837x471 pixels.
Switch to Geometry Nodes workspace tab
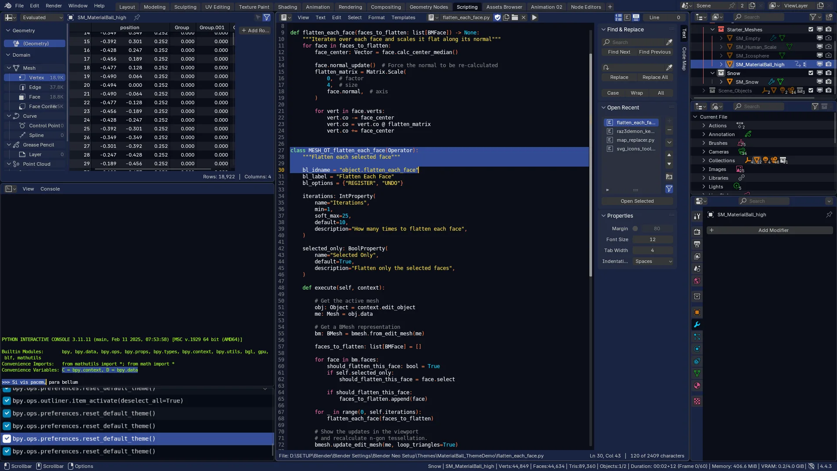coord(429,7)
